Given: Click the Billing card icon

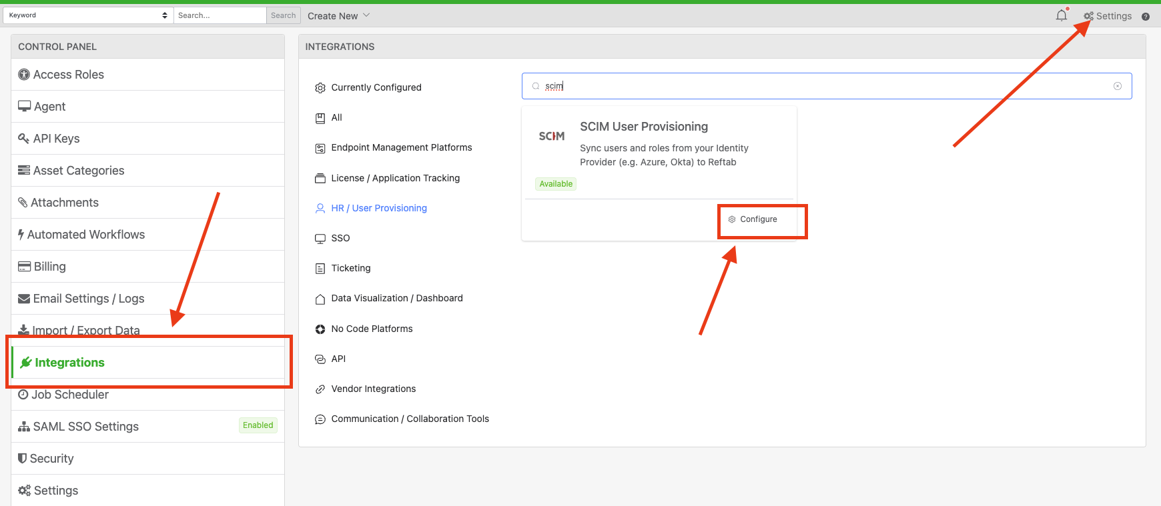Looking at the screenshot, I should [x=25, y=267].
